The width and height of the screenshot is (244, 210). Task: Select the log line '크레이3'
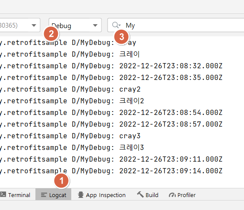[x=131, y=148]
